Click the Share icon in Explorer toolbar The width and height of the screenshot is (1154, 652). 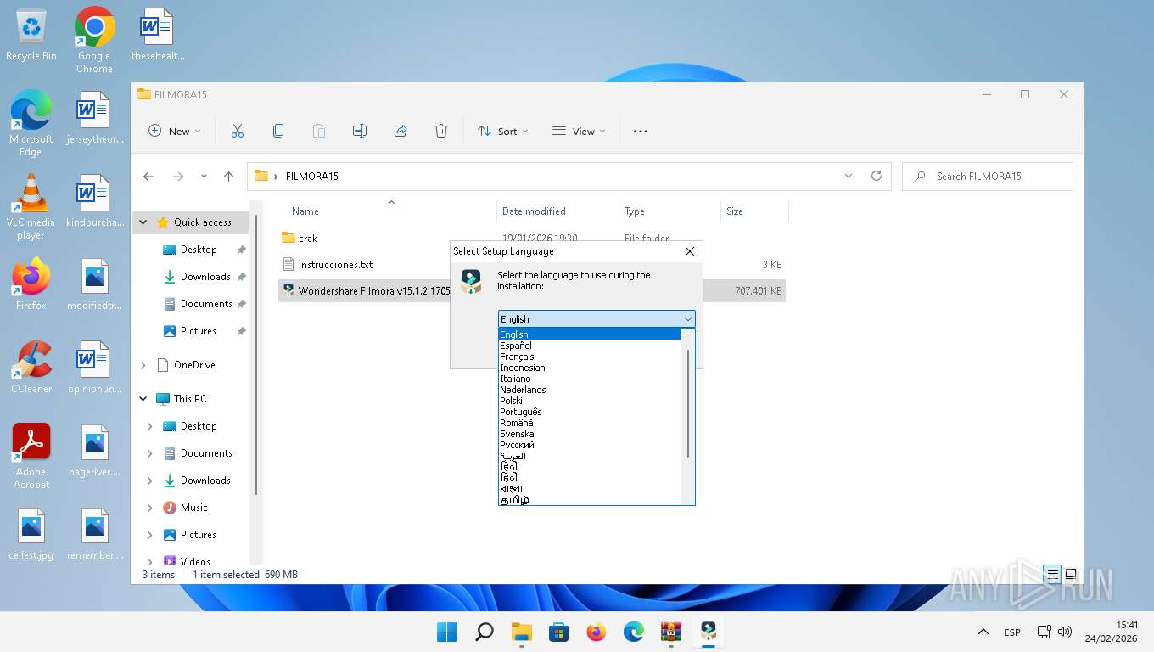[x=401, y=131]
